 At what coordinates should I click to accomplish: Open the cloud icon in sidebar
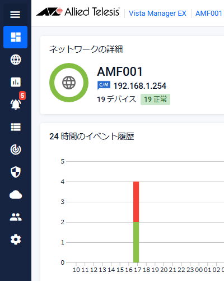click(16, 194)
